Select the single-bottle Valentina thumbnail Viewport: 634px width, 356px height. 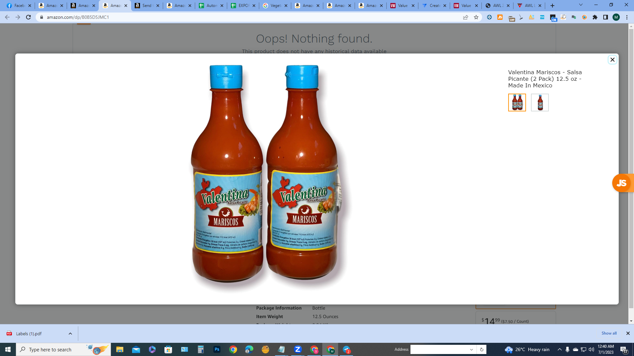click(x=540, y=103)
